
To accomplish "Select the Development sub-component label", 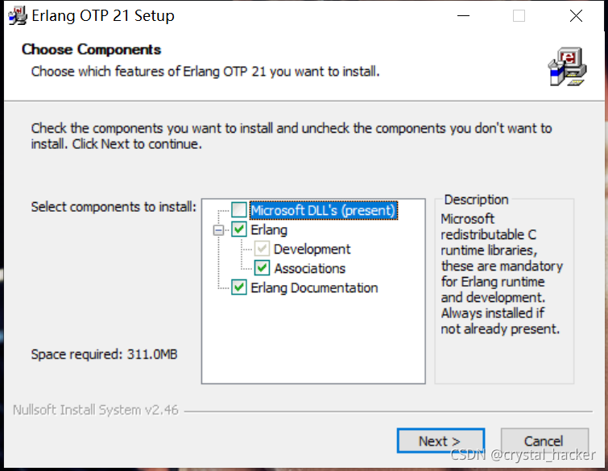I will [x=312, y=249].
